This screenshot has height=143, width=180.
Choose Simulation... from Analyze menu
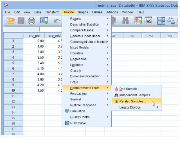pos(87,111)
